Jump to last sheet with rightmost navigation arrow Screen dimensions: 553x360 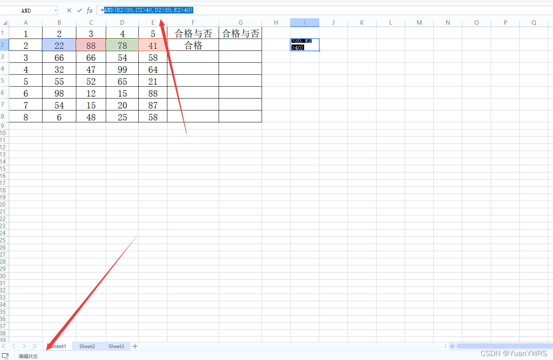[34, 346]
